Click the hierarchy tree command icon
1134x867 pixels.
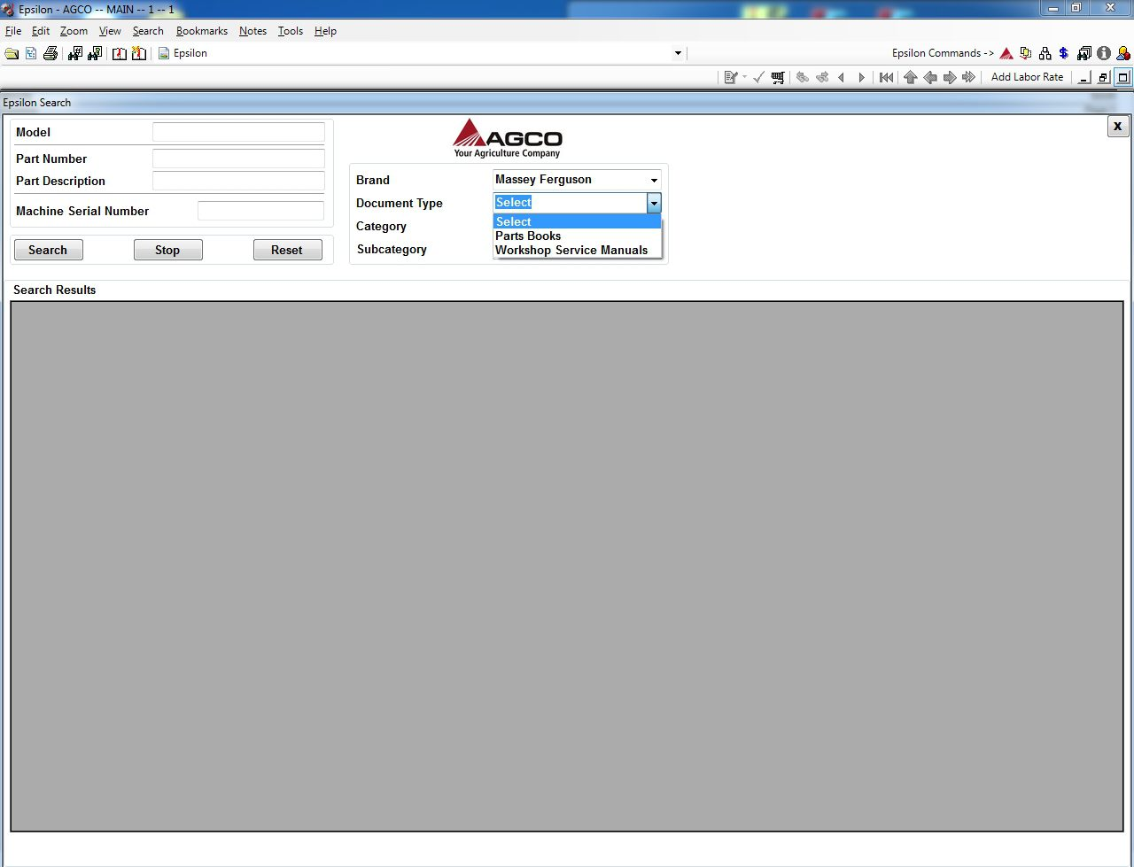[x=1045, y=54]
